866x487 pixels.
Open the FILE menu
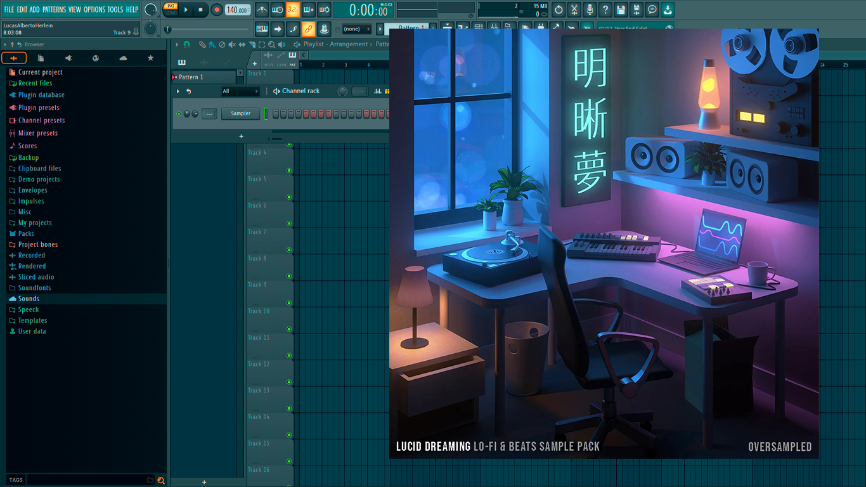[x=9, y=10]
